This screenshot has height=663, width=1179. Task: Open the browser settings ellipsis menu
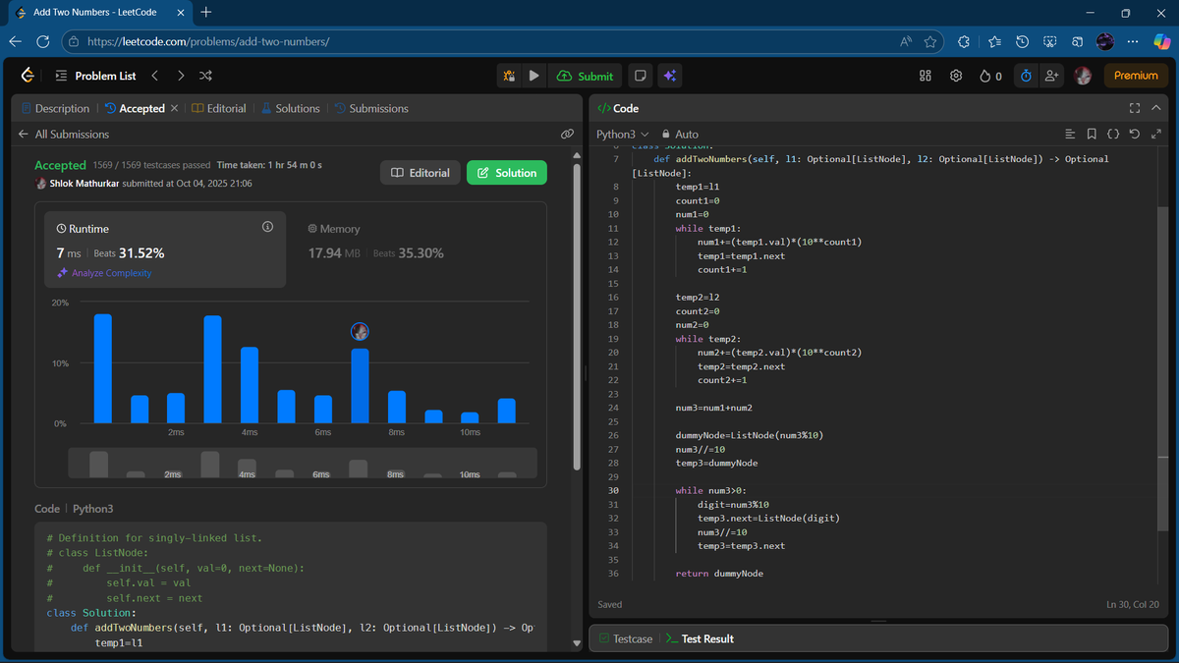pyautogui.click(x=1133, y=41)
